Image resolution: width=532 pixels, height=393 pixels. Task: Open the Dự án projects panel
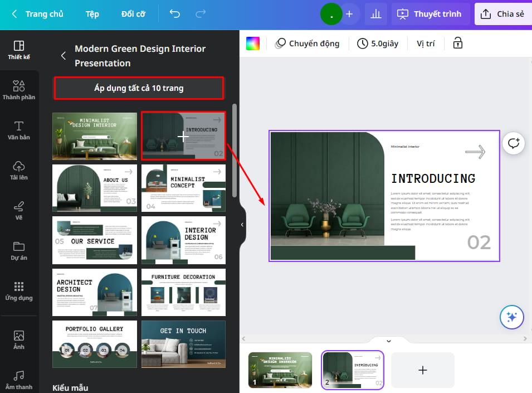click(19, 251)
